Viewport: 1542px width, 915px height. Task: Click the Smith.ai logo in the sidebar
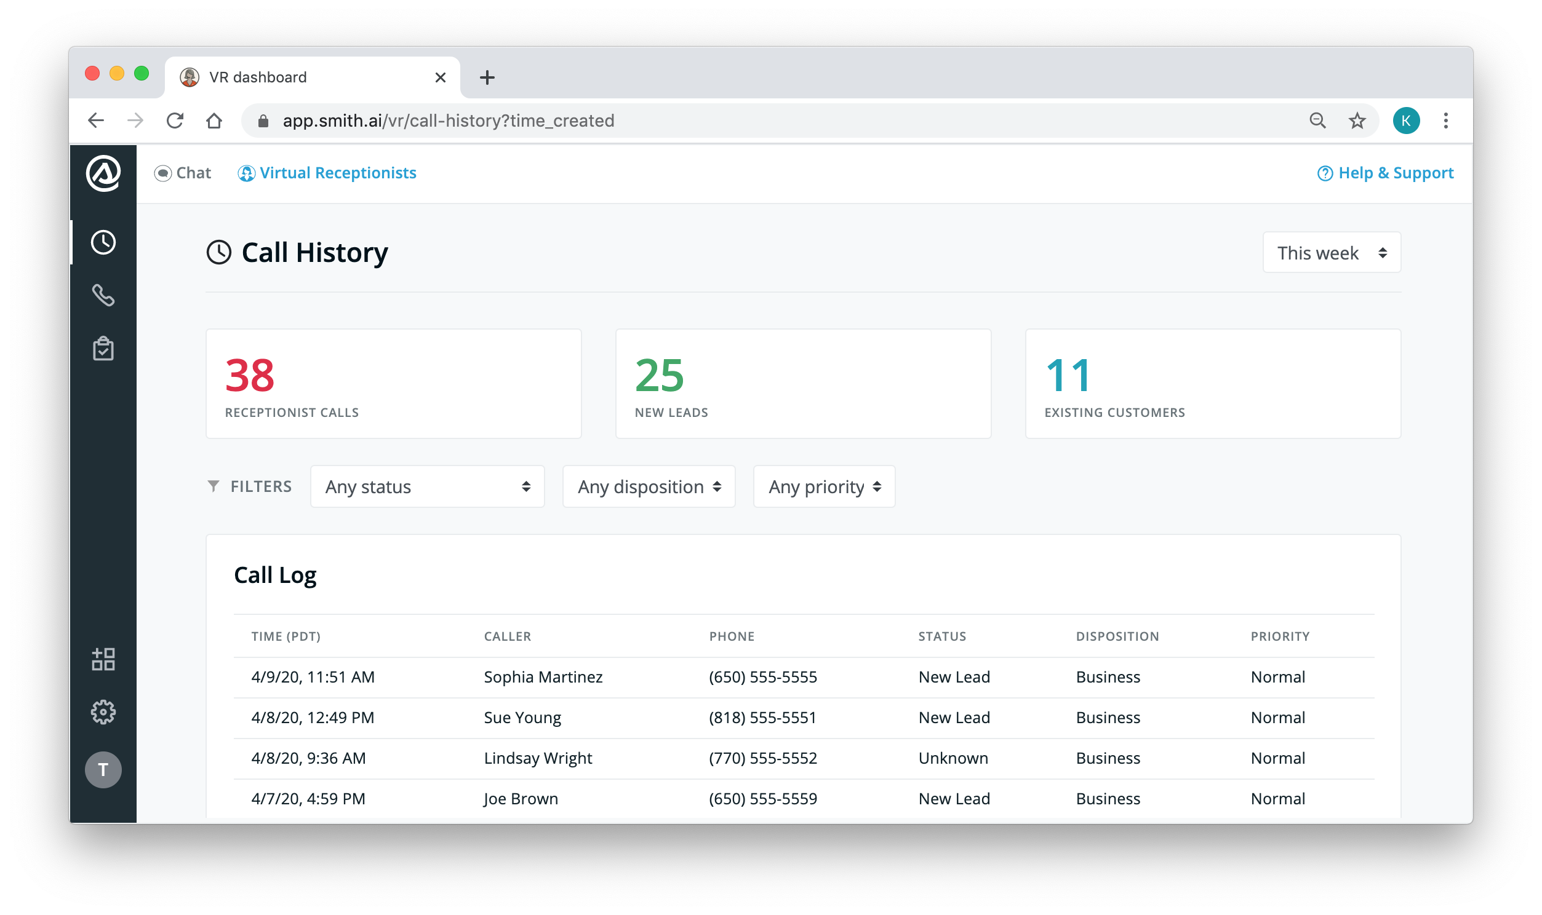click(103, 173)
